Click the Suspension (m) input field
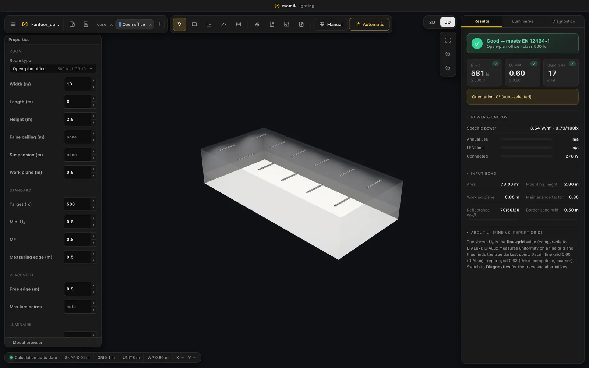Image resolution: width=589 pixels, height=368 pixels. coord(77,155)
